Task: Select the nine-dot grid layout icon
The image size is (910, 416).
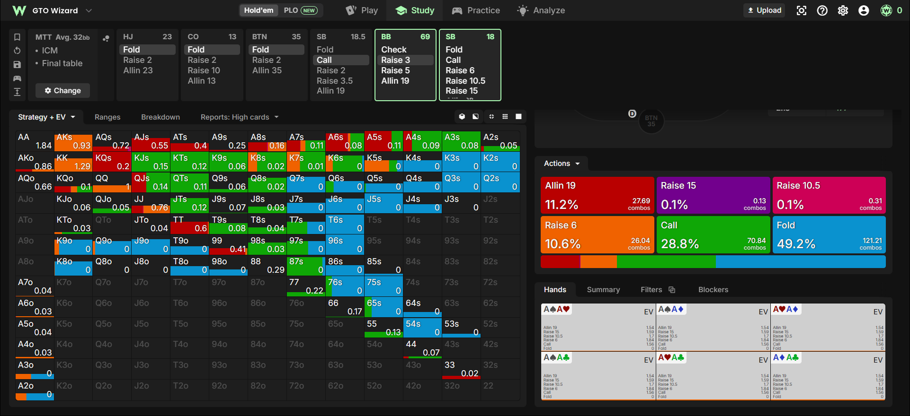Action: point(505,117)
